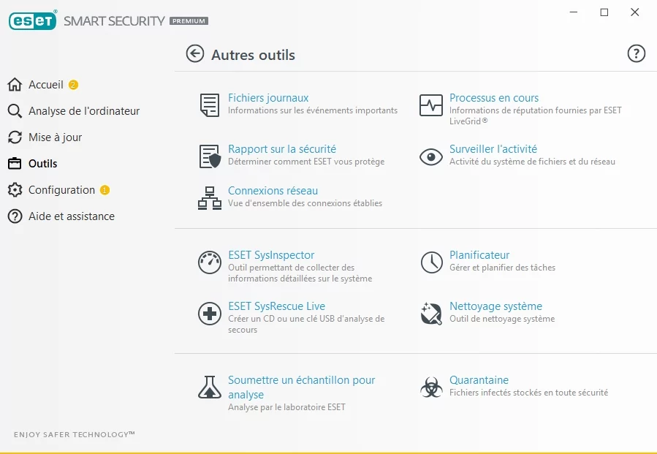657x454 pixels.
Task: Click the flask icon for Soumettre un échantillon
Action: click(210, 387)
